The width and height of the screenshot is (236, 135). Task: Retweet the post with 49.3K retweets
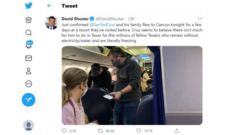101,131
